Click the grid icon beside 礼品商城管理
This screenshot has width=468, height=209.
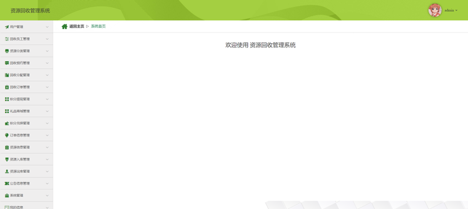click(7, 111)
